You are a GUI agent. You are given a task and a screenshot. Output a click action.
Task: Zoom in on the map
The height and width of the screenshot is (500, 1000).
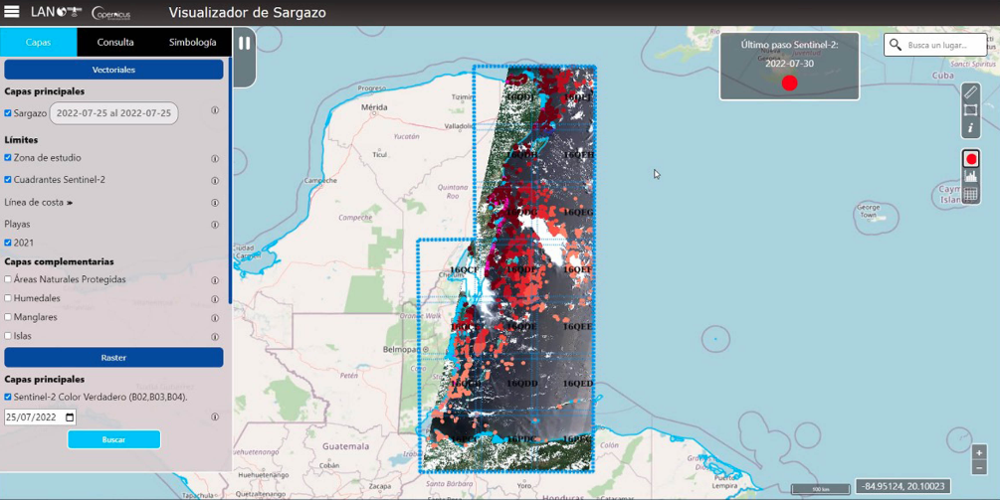[x=979, y=453]
